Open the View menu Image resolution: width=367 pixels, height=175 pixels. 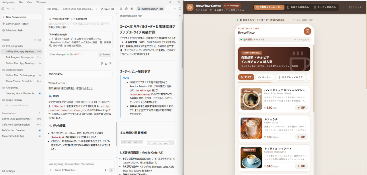[30, 2]
